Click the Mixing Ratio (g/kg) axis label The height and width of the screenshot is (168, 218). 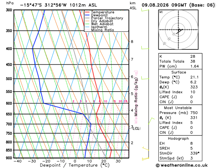pyautogui.click(x=136, y=97)
